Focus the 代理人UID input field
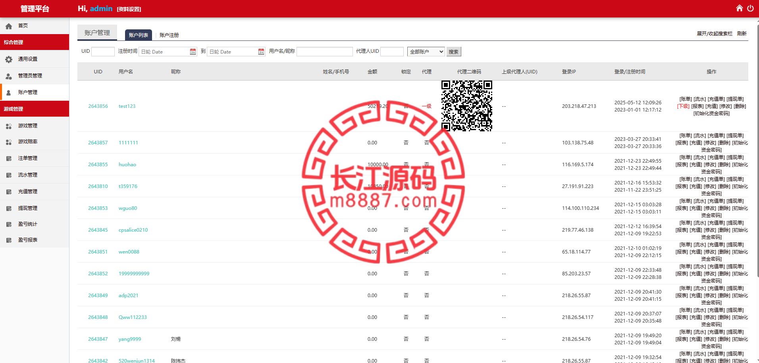759x363 pixels. (x=392, y=52)
